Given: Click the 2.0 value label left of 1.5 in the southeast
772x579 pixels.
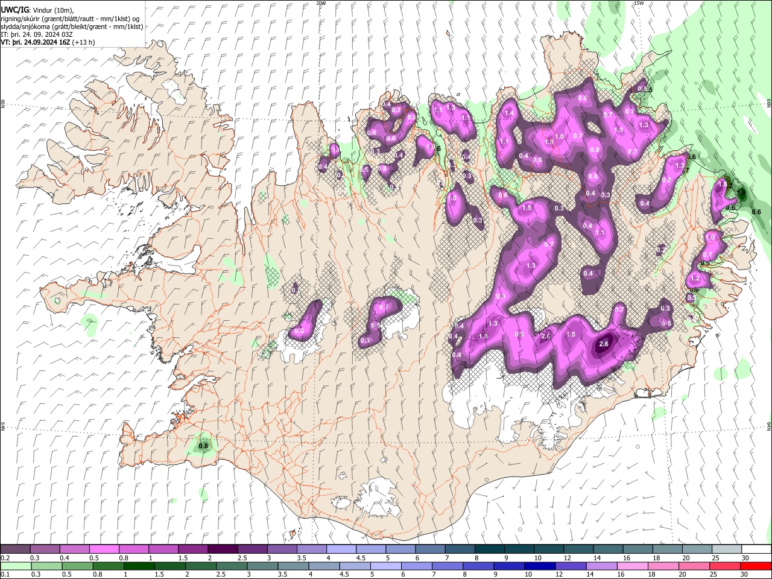Looking at the screenshot, I should pyautogui.click(x=546, y=336).
